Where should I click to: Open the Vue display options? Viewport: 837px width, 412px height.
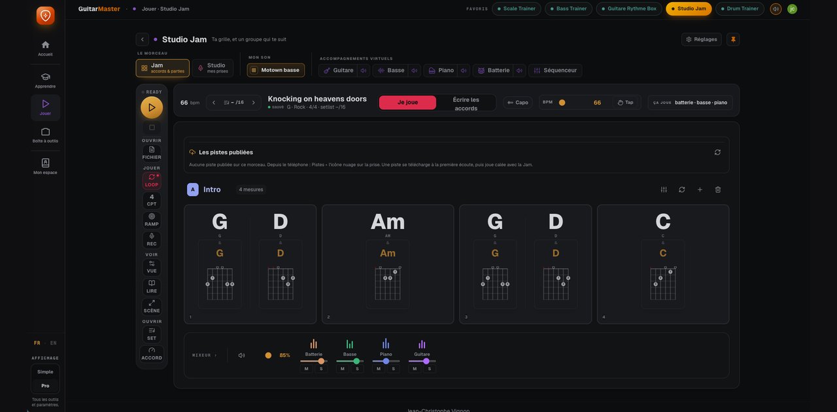pos(152,267)
